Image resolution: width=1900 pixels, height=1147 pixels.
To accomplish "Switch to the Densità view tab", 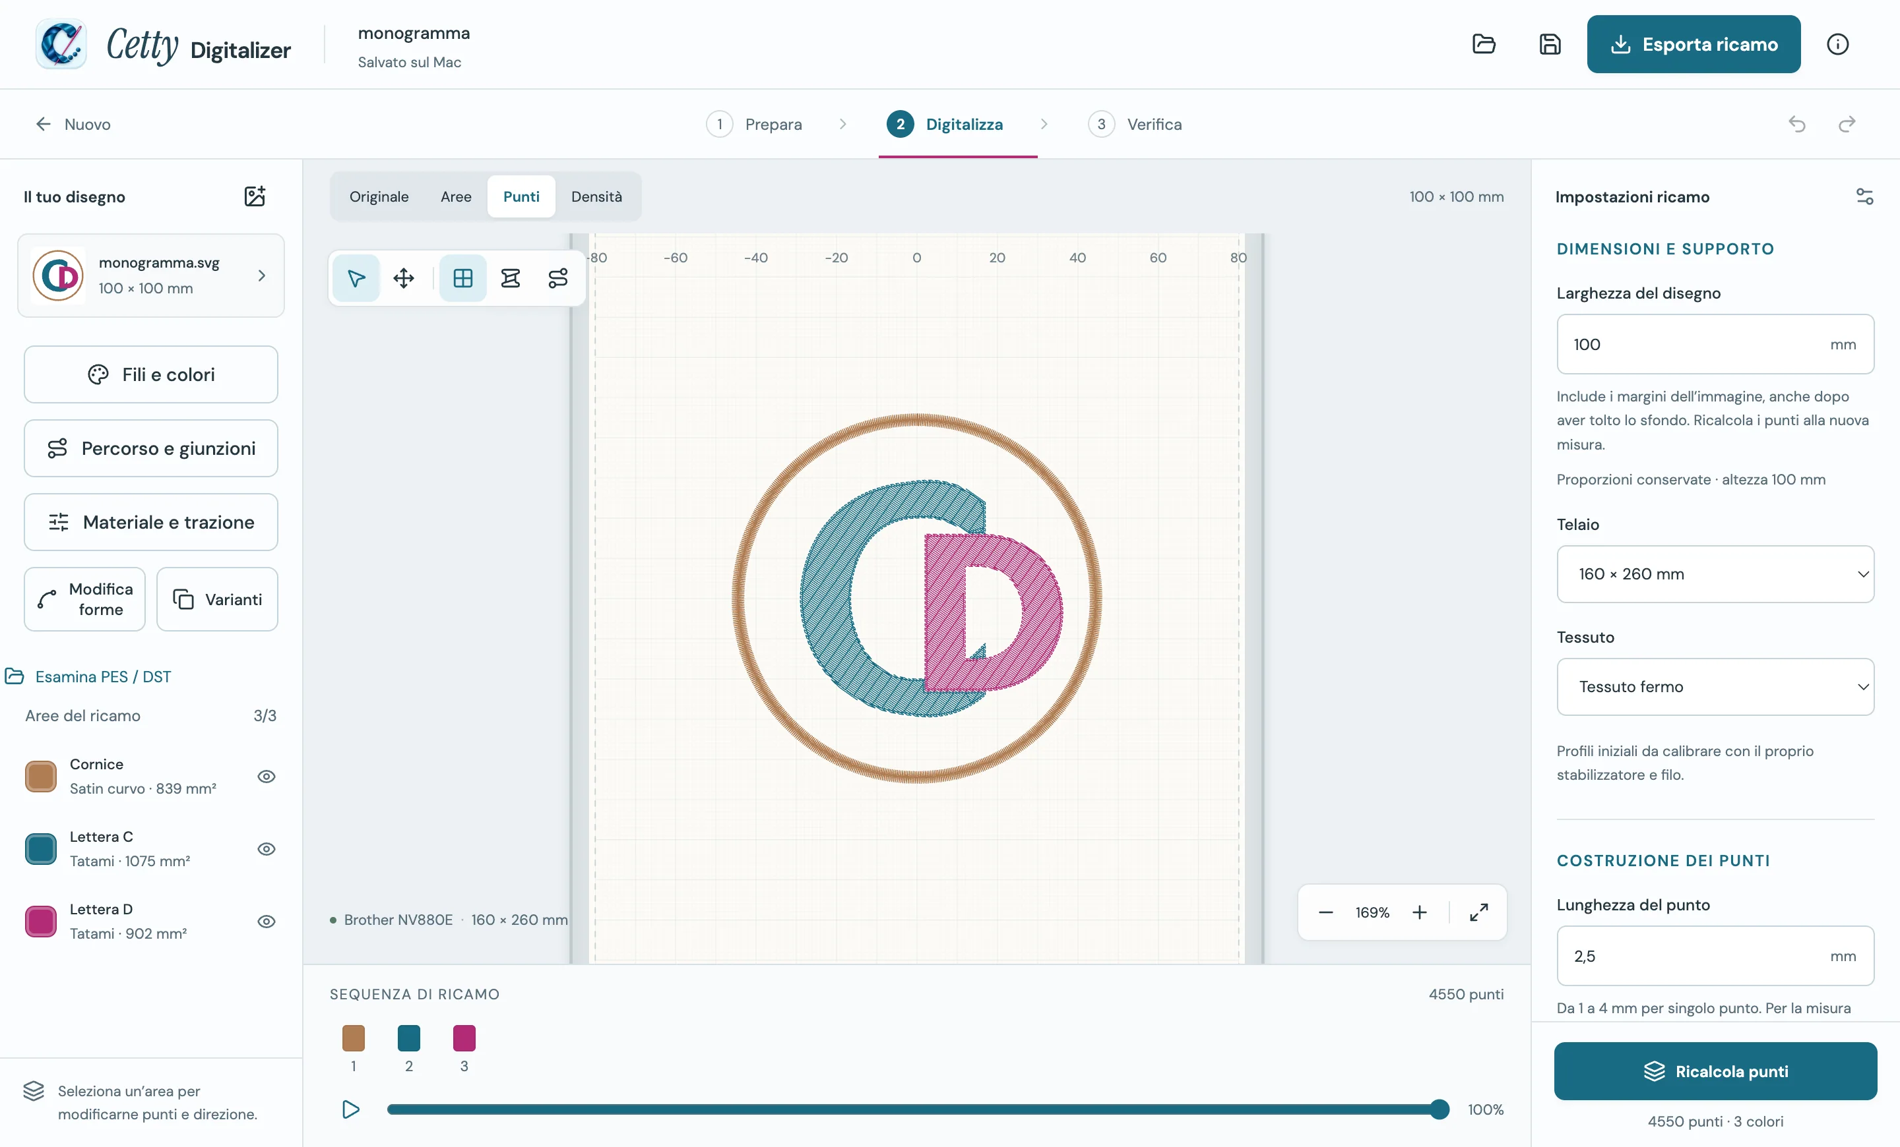I will [x=596, y=196].
